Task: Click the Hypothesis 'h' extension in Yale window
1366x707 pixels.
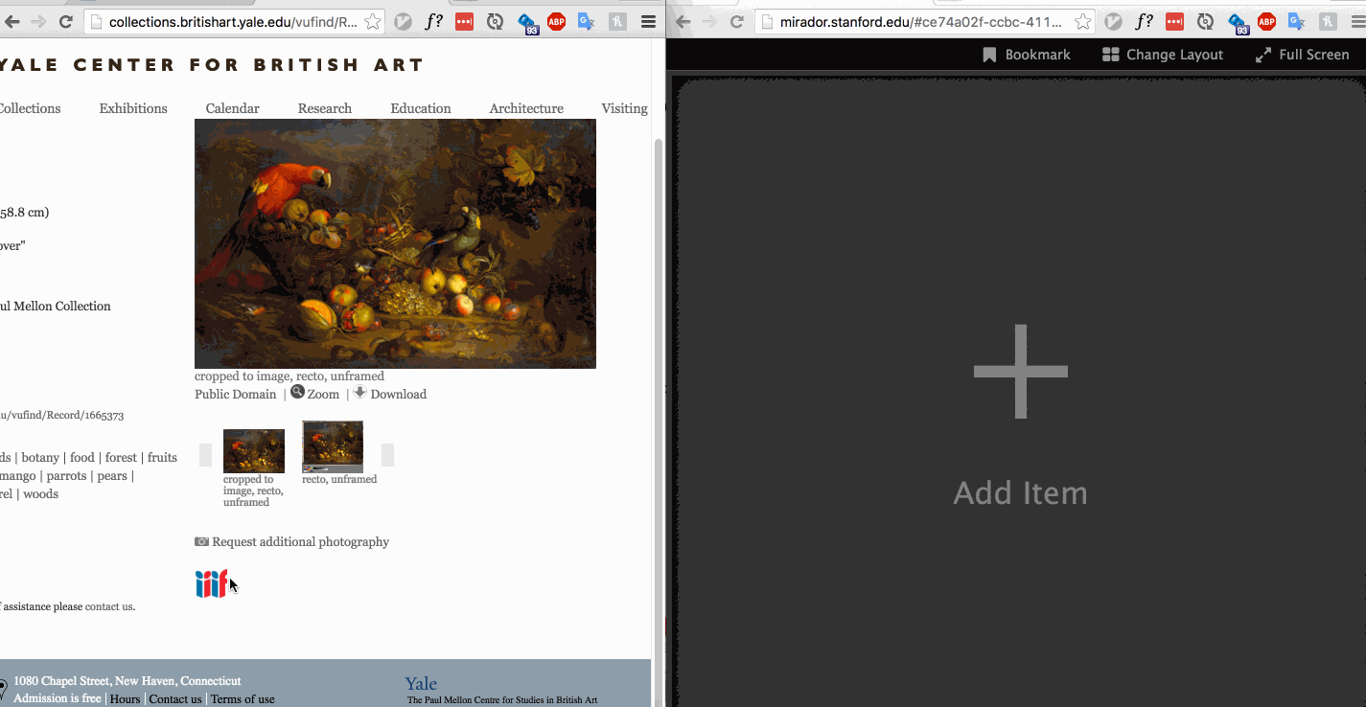Action: click(618, 21)
